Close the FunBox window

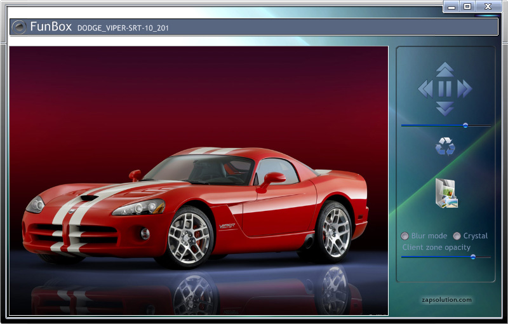(x=488, y=6)
